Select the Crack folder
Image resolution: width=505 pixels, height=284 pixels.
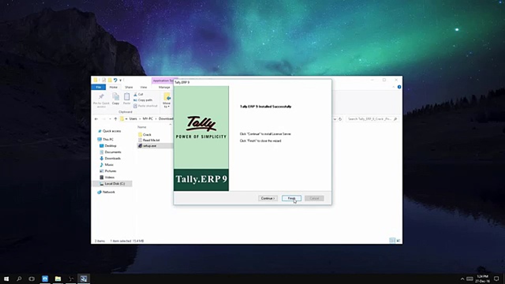[146, 135]
